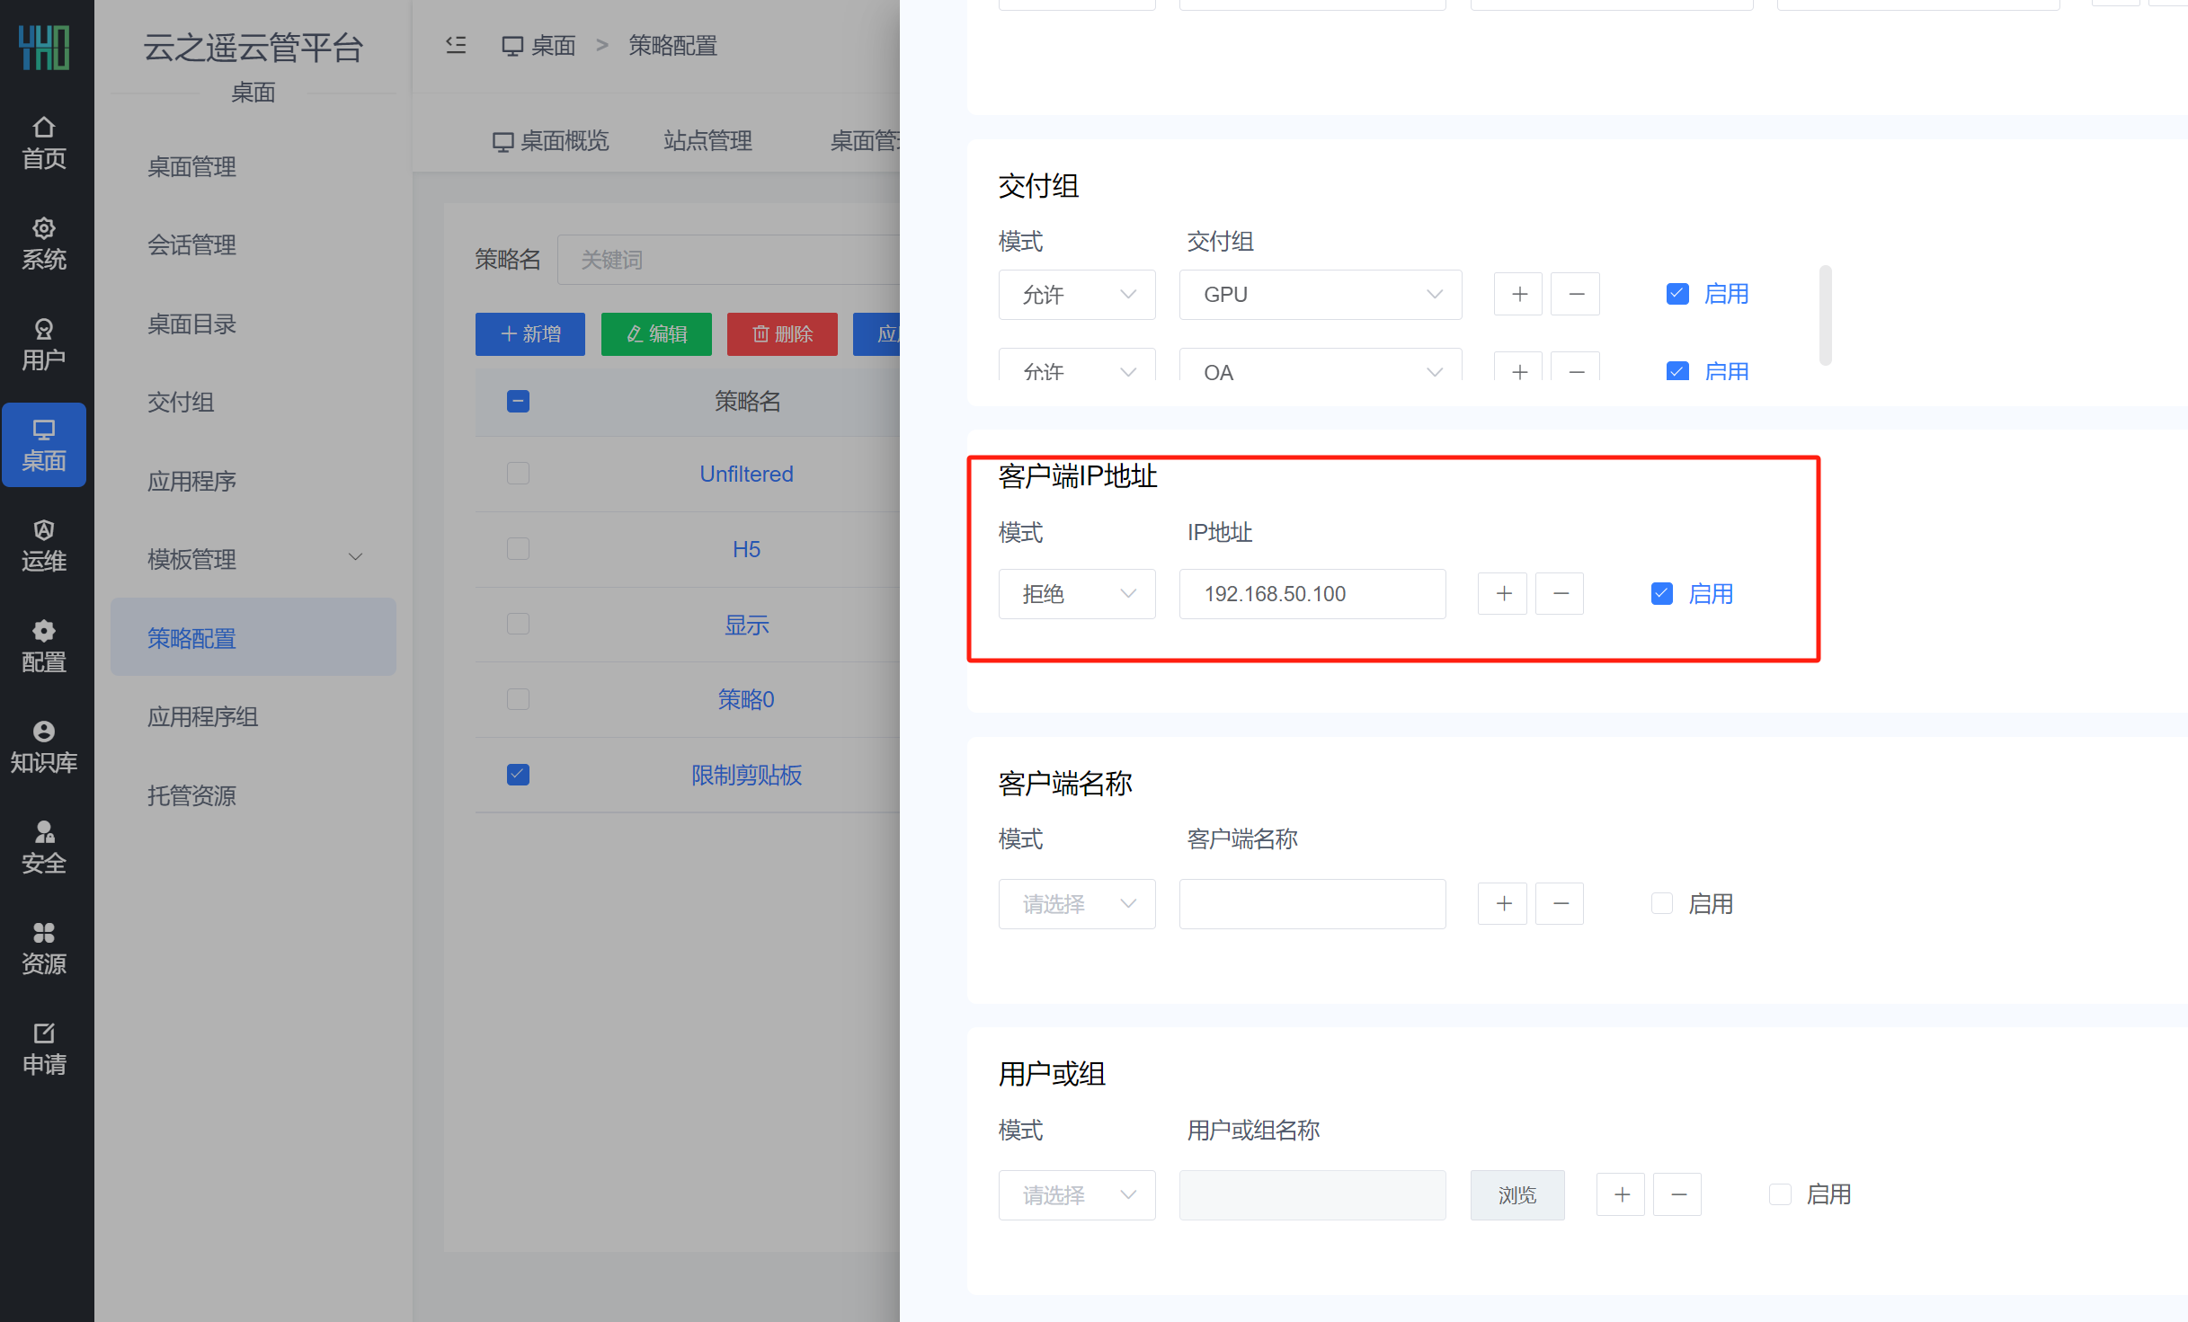Open 会话管理 in the side menu
The image size is (2188, 1322).
(x=192, y=245)
